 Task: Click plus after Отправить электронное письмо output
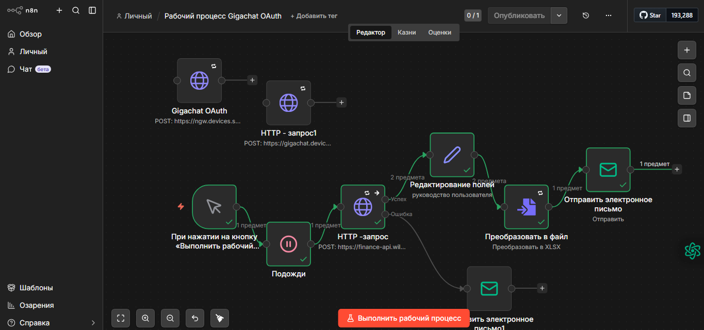(x=678, y=169)
